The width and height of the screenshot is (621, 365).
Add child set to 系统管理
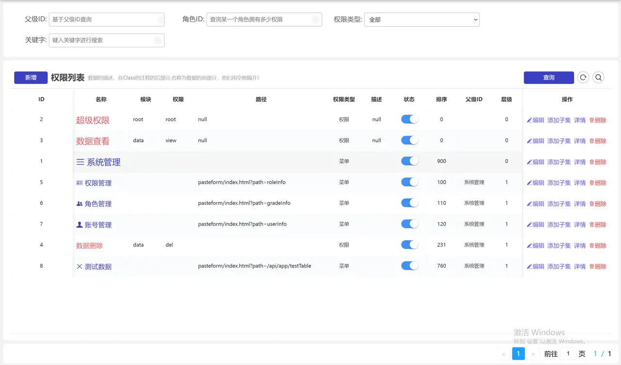[x=559, y=162]
